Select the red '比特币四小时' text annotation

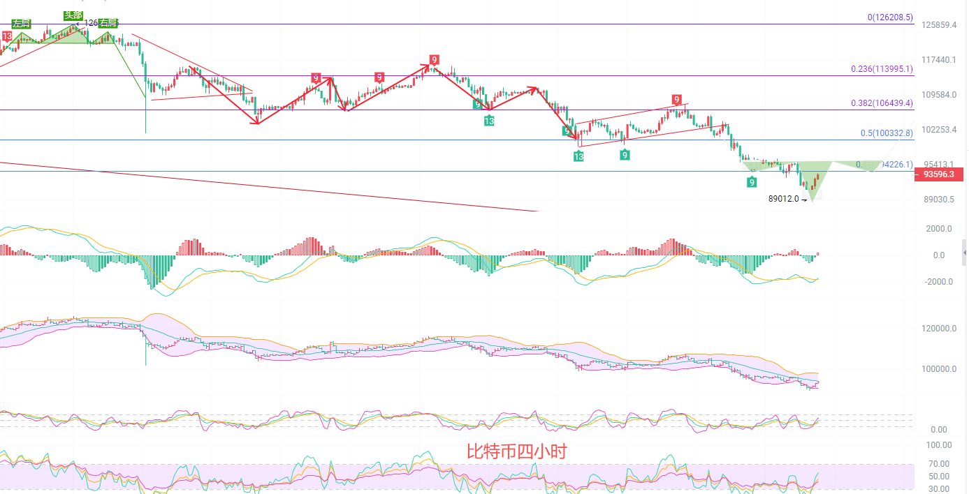click(516, 451)
